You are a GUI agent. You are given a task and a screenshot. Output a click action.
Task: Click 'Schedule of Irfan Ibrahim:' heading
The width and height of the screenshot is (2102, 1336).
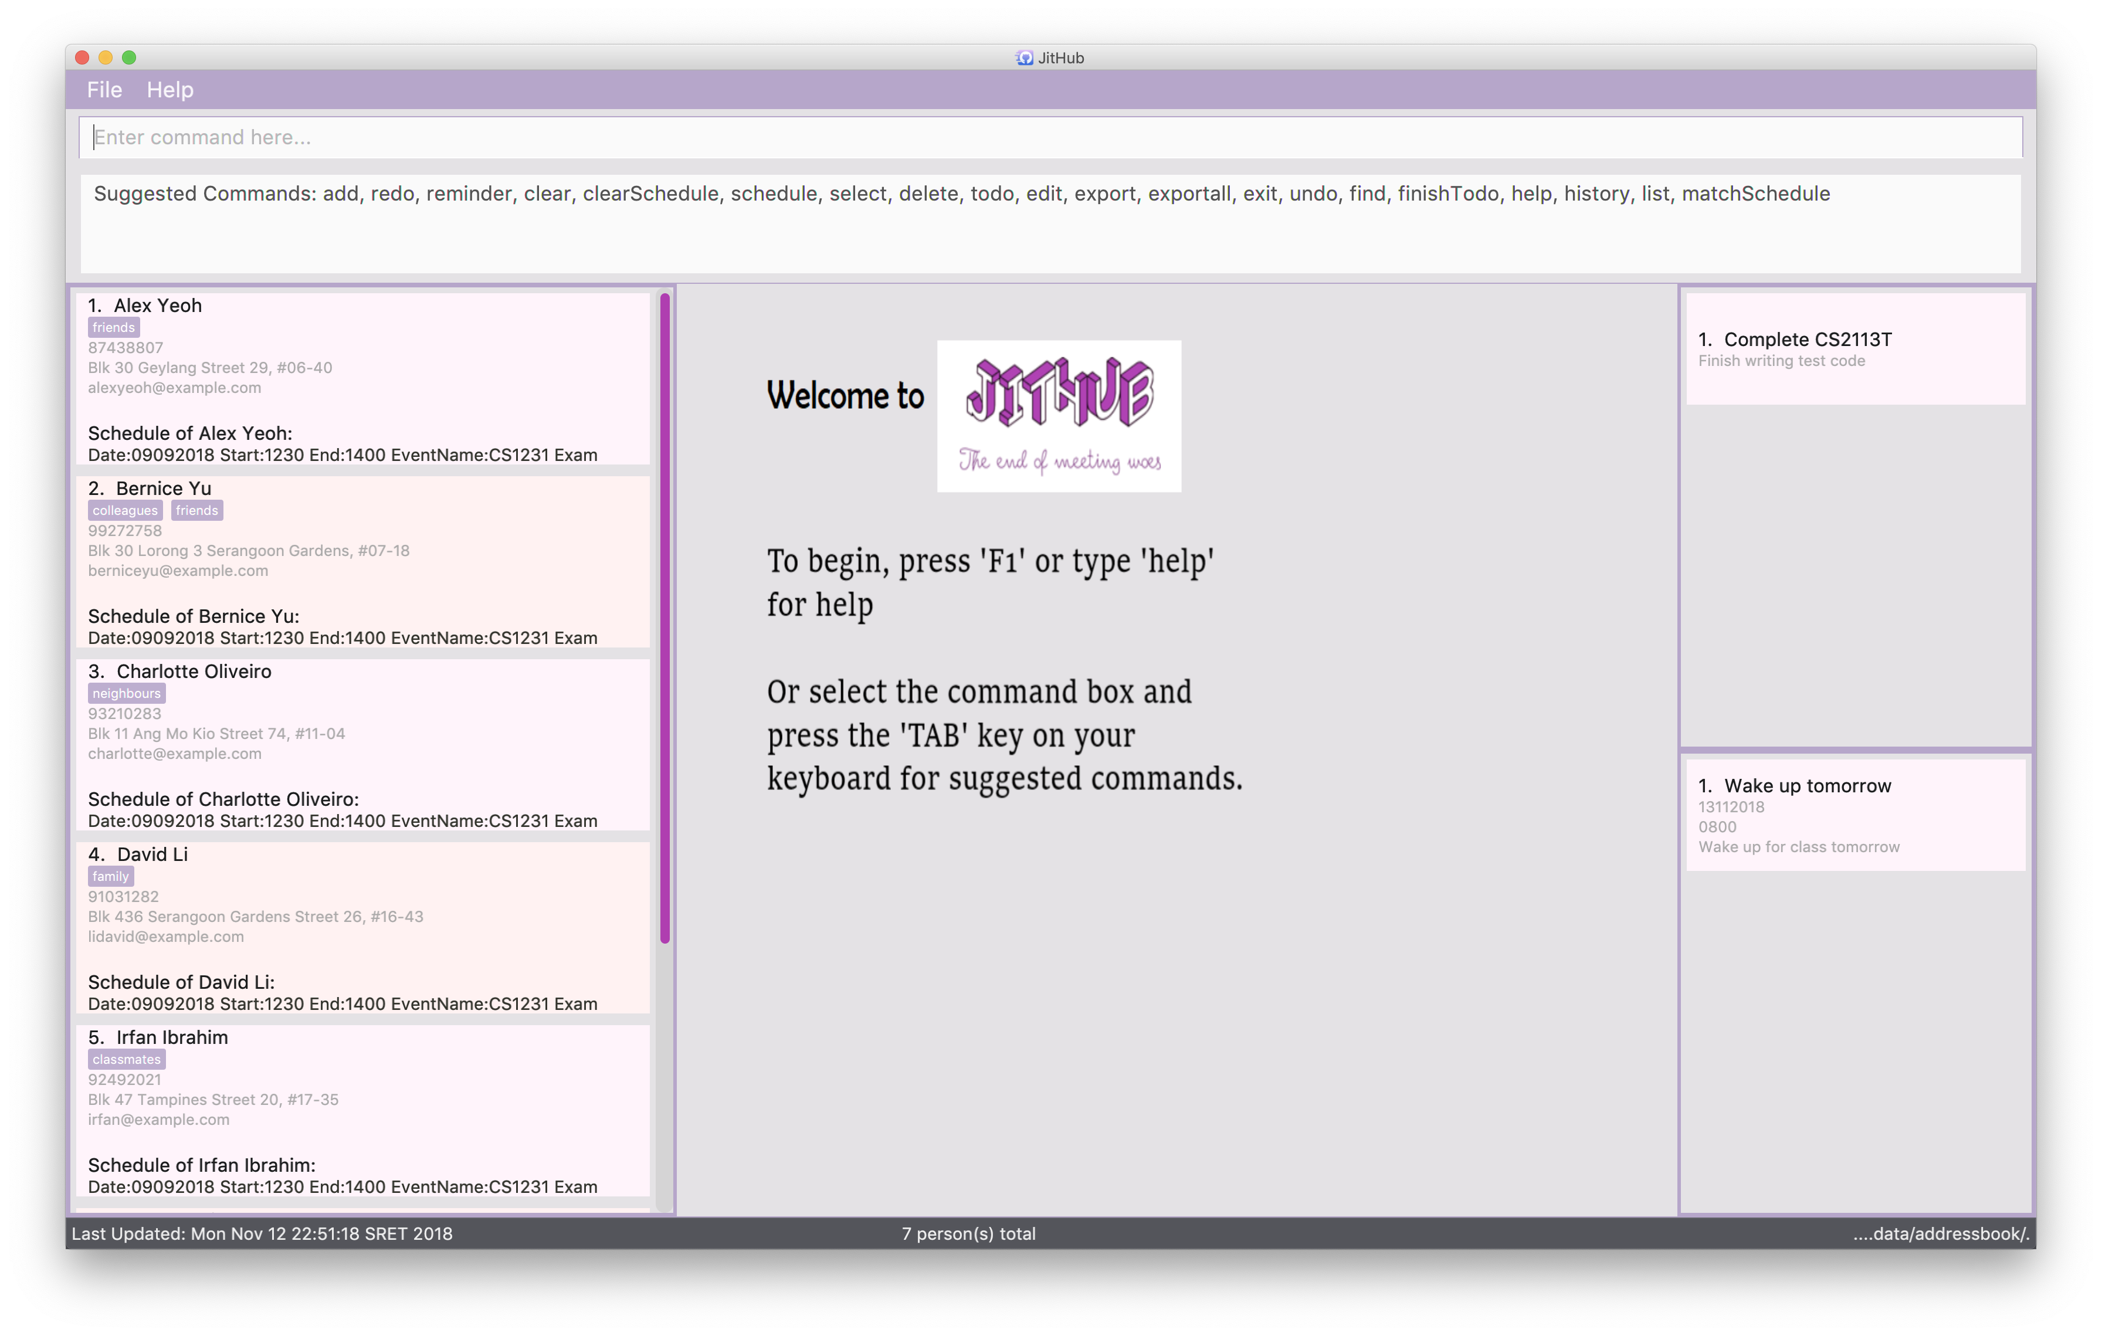coord(202,1165)
